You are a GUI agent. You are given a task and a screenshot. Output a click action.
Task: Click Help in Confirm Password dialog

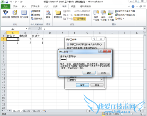tap(101, 51)
